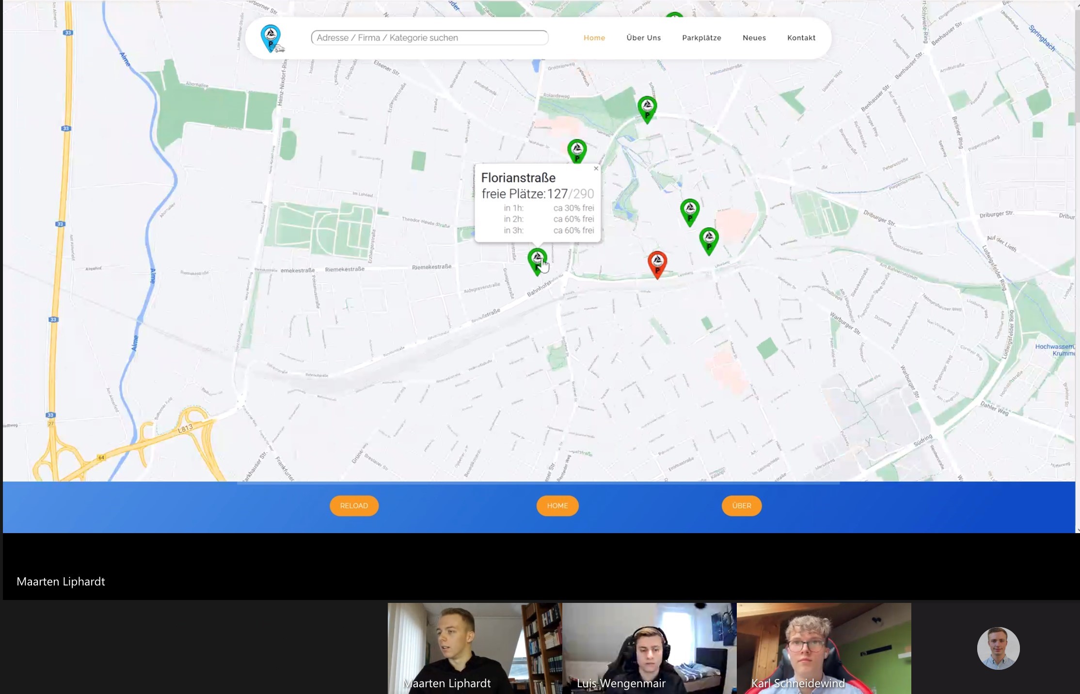Go to Parkplätze page
This screenshot has width=1080, height=694.
click(x=701, y=38)
